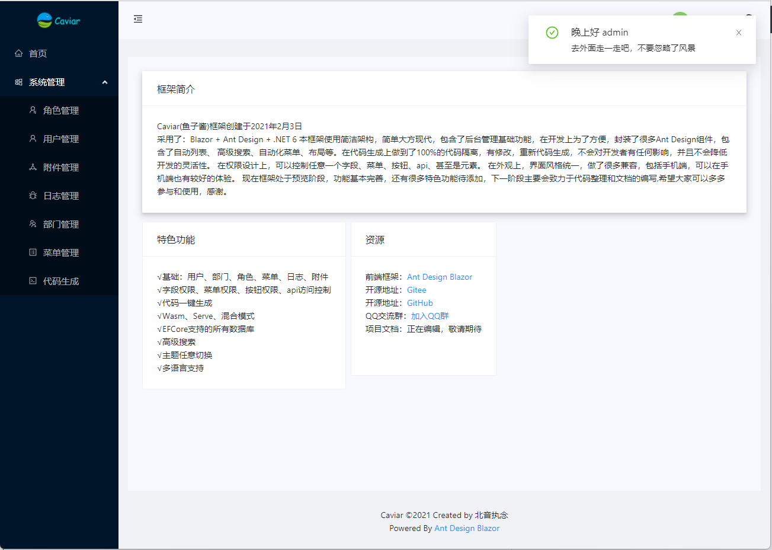Screen dimensions: 772x550
Task: Click the role icon beside 角色管理
Action: pos(33,110)
